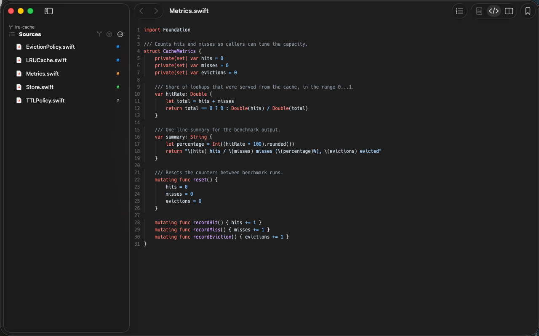This screenshot has width=539, height=336.
Task: Open LRUCache.swift in the sidebar
Action: coord(67,60)
